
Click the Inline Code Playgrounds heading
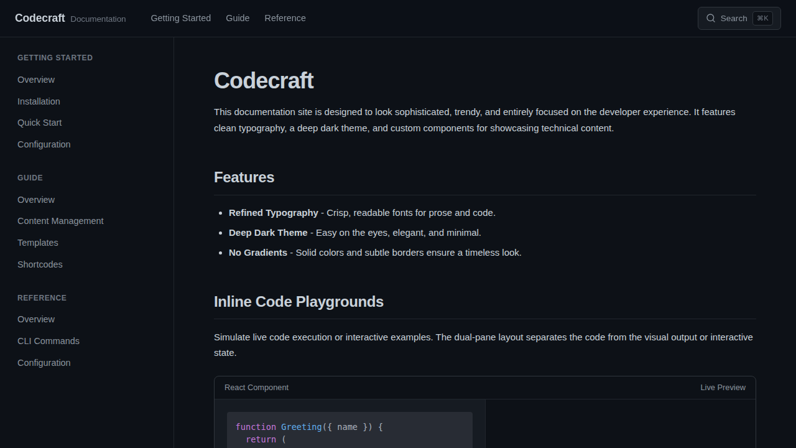click(298, 302)
